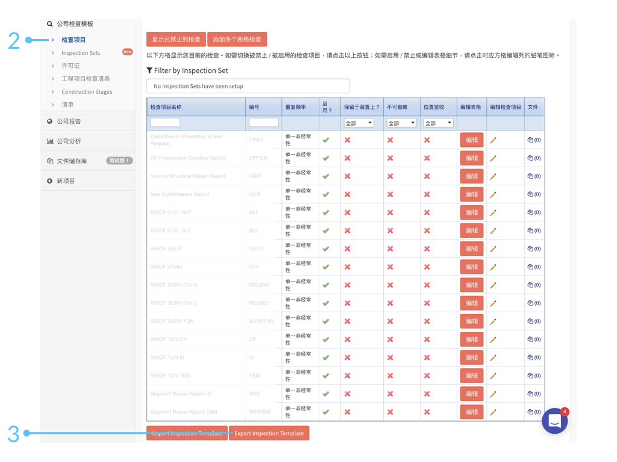Viewport: 617px width, 462px height.
Task: Click 编辑 button for RISCF TUN TBM
Action: coord(472,375)
